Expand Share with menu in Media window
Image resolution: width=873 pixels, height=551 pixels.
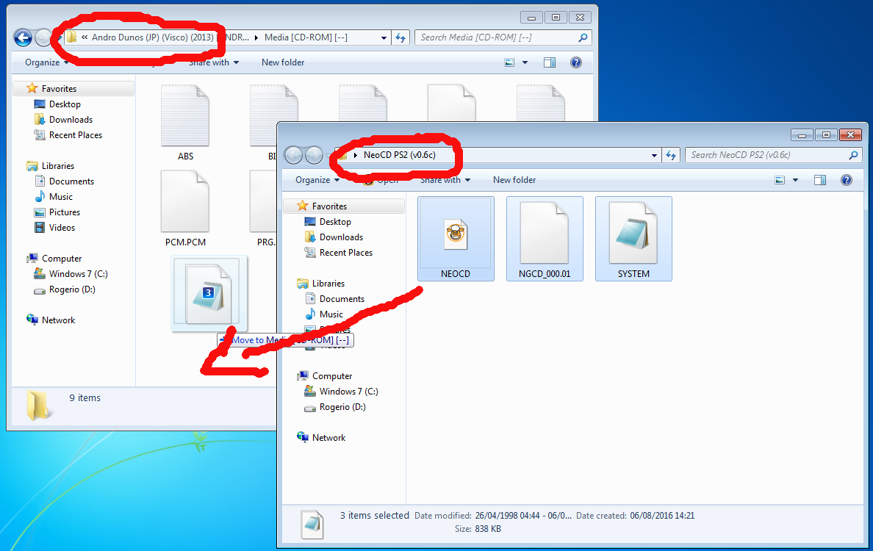(x=213, y=62)
